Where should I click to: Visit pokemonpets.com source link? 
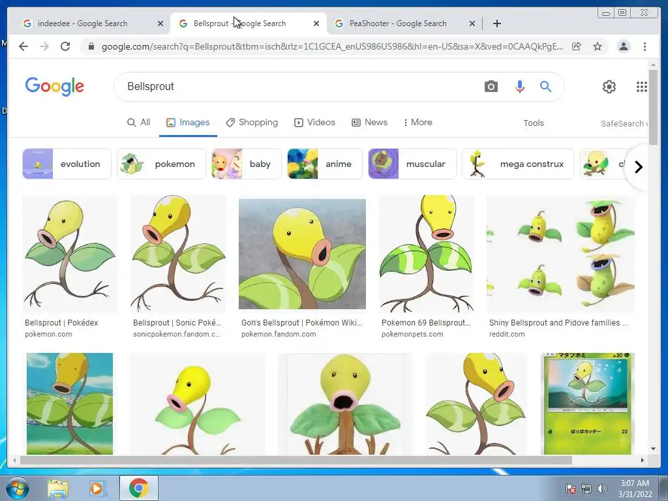[x=412, y=335]
